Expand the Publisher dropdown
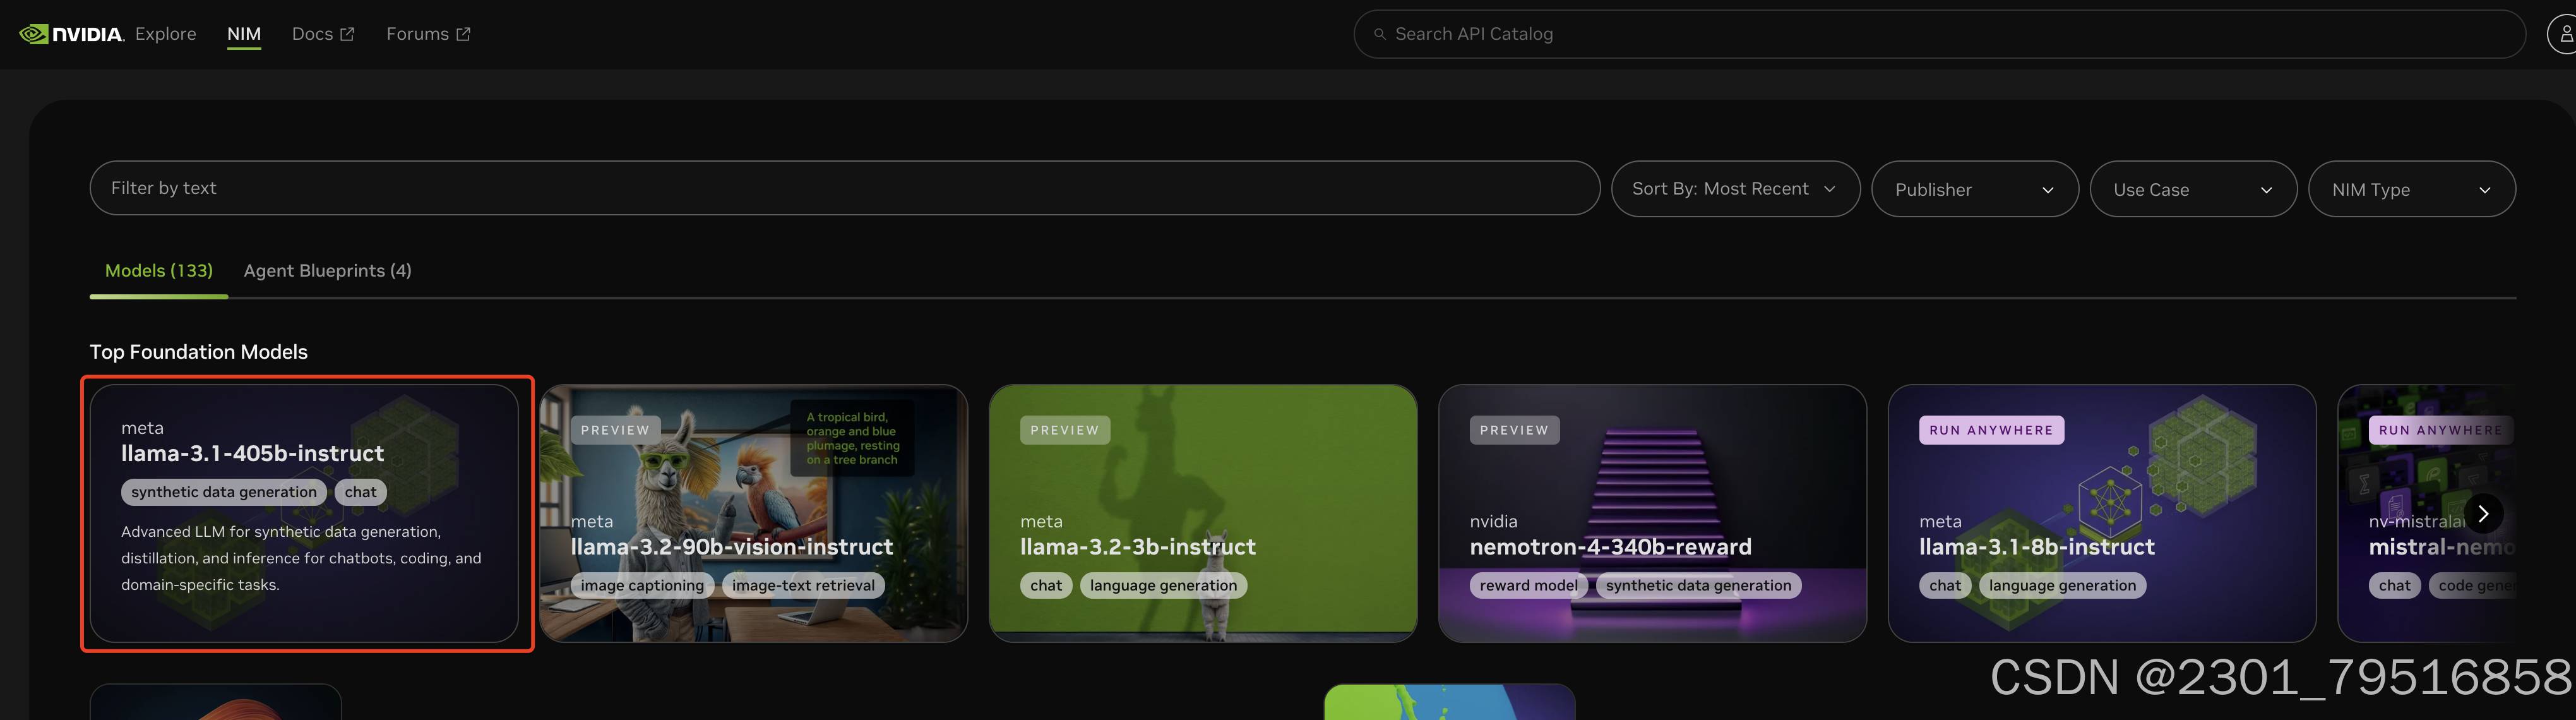Screen dimensions: 2576x720 coord(1974,189)
